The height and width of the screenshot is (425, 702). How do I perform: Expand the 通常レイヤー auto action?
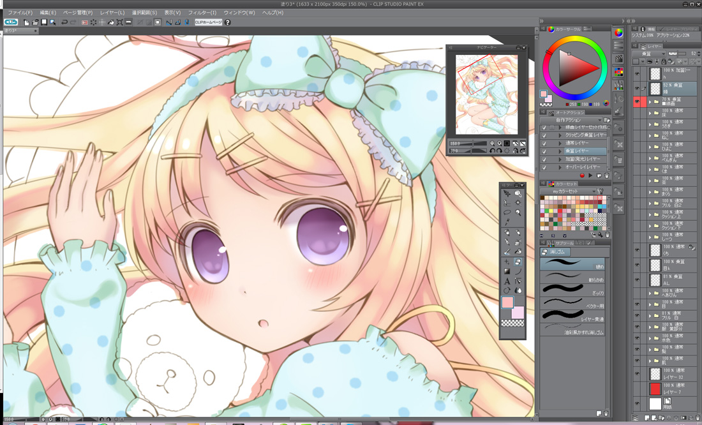click(x=560, y=144)
